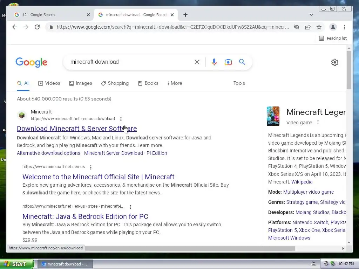The width and height of the screenshot is (359, 269).
Task: Bookmark this page with the star icon
Action: pos(319,27)
